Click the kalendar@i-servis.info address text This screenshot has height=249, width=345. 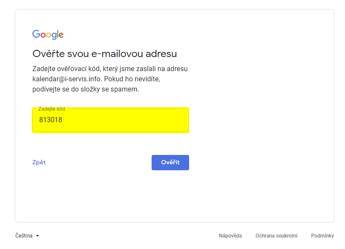click(x=67, y=79)
